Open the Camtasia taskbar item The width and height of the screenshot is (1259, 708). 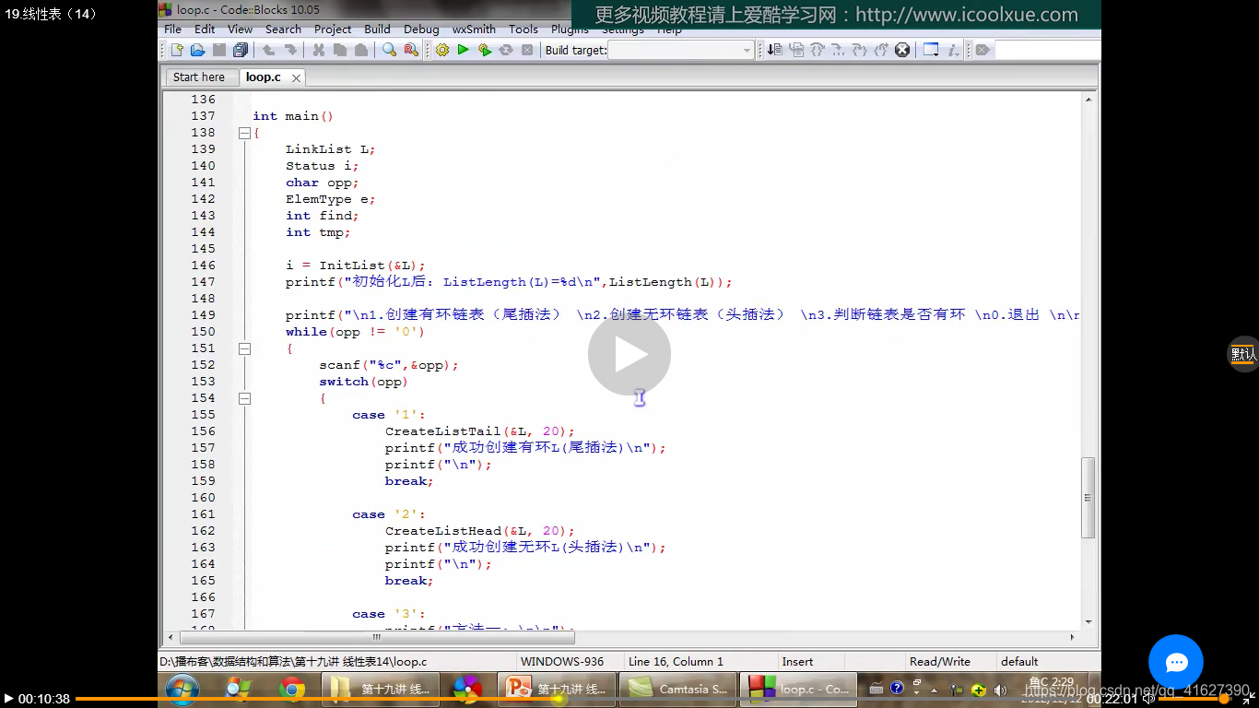tap(677, 689)
